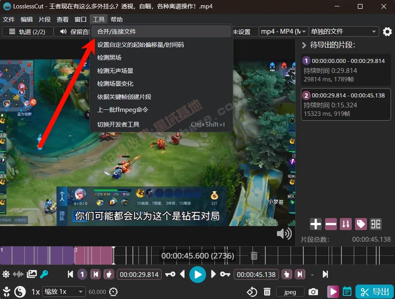This screenshot has width=395, height=299.
Task: Choose 检测无声场景 from the menu
Action: (x=161, y=71)
